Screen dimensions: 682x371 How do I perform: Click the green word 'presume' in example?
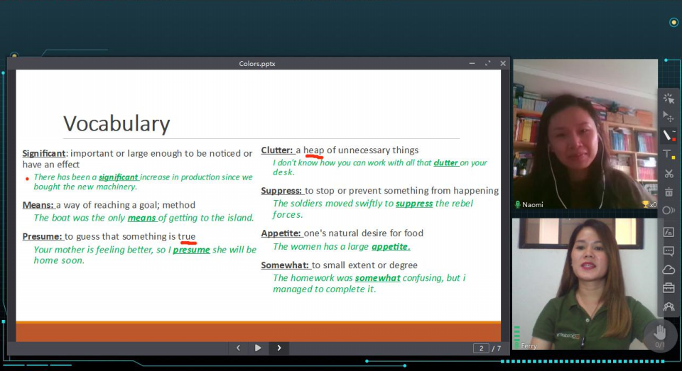point(191,250)
